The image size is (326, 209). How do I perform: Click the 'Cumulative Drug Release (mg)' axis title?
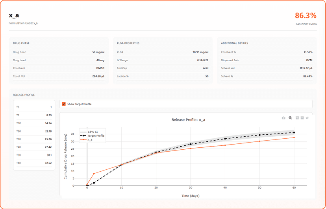coord(65,156)
